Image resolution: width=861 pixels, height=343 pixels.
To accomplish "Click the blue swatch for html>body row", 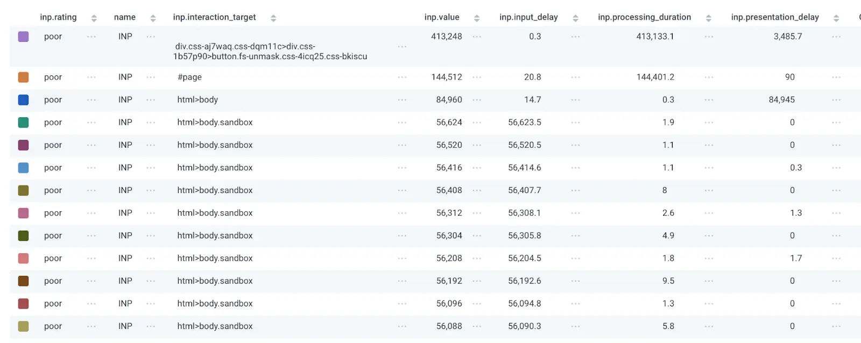I will coord(23,100).
